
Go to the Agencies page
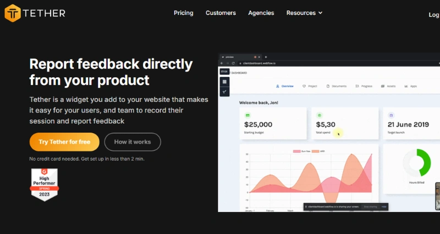coord(261,13)
